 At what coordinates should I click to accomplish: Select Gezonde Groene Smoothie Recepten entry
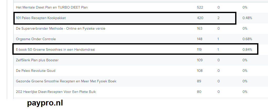tap(66, 81)
